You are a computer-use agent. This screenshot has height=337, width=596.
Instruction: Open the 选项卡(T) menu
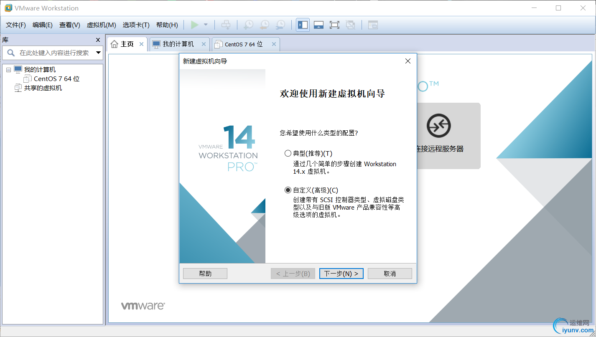click(136, 25)
